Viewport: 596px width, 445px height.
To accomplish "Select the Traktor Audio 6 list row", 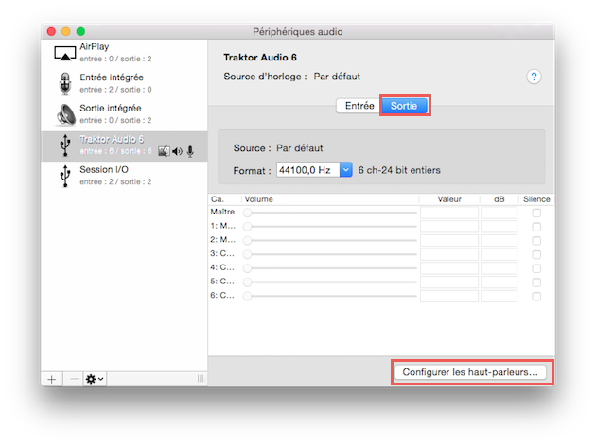I will click(124, 145).
